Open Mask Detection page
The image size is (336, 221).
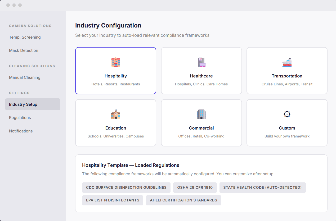point(24,50)
